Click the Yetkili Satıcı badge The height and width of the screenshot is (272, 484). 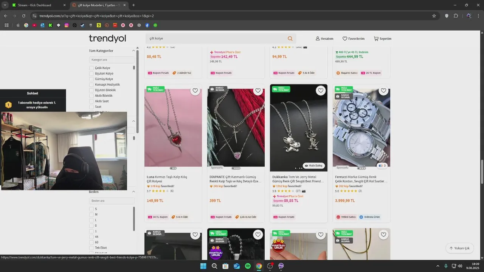(346, 217)
